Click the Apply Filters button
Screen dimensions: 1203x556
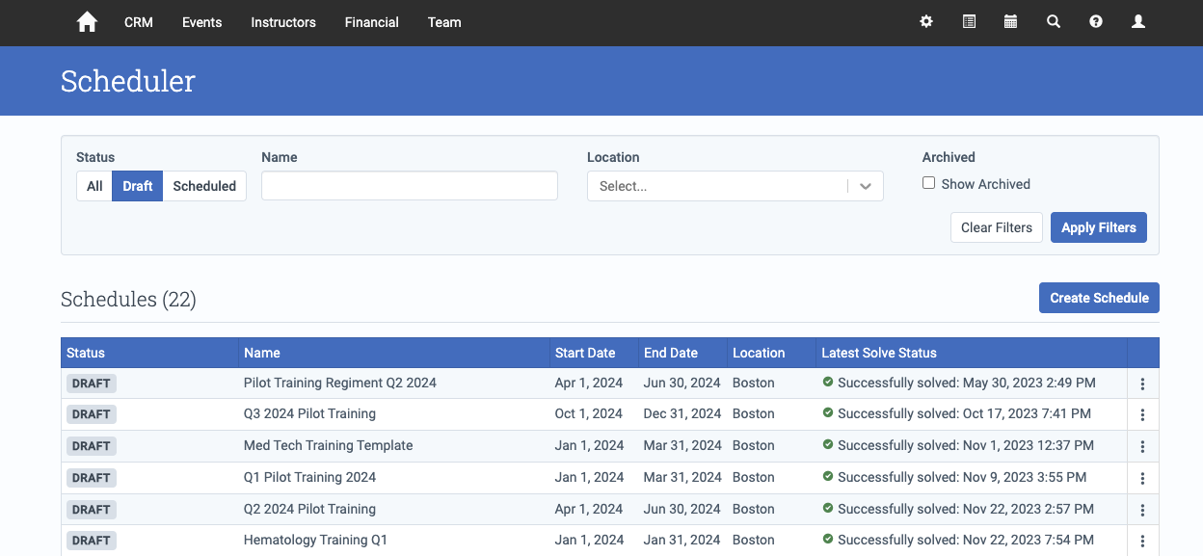point(1099,227)
